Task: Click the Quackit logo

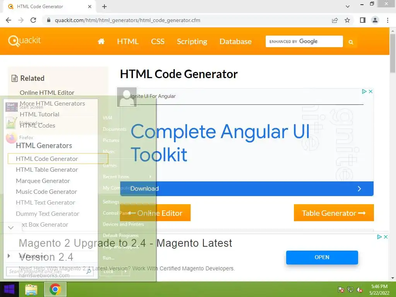Action: (24, 41)
